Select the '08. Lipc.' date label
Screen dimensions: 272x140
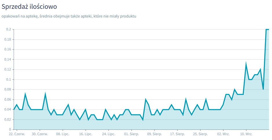[63, 134]
